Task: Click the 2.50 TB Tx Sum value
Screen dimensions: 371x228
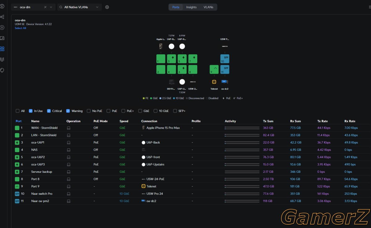Action: click(268, 179)
